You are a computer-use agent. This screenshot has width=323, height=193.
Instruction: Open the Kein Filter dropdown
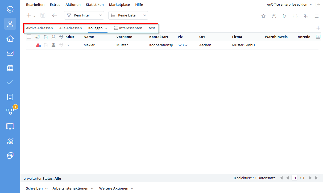(84, 15)
